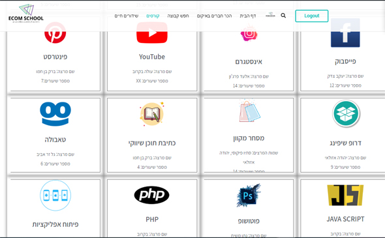This screenshot has width=385, height=238.
Task: Click the Taboola lecturer name line
Action: pos(55,155)
